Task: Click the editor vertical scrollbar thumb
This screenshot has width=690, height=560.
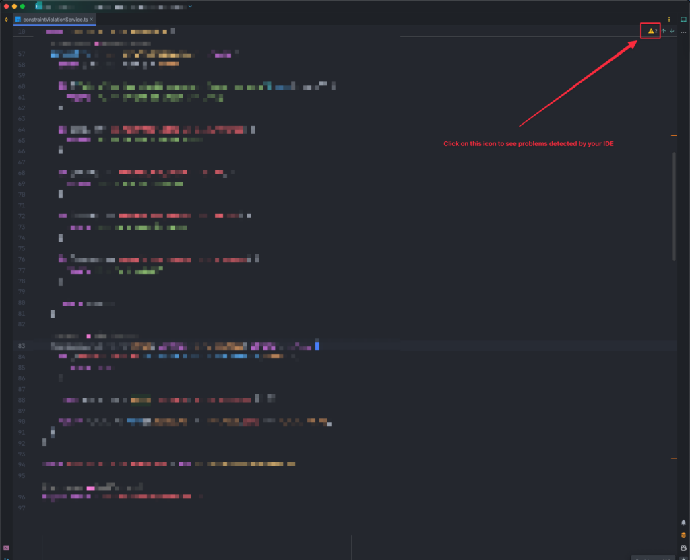Action: click(x=674, y=207)
